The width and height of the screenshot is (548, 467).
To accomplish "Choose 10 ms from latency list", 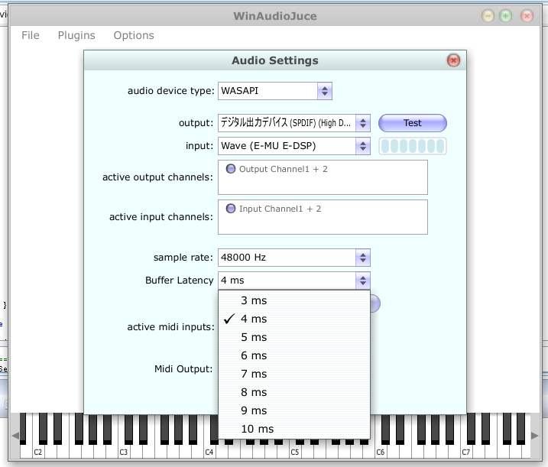I will [x=257, y=429].
